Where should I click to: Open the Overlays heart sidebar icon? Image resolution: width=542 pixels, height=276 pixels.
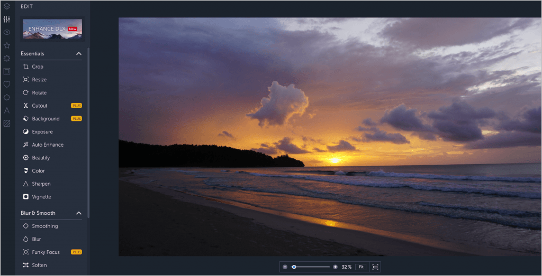tap(6, 84)
